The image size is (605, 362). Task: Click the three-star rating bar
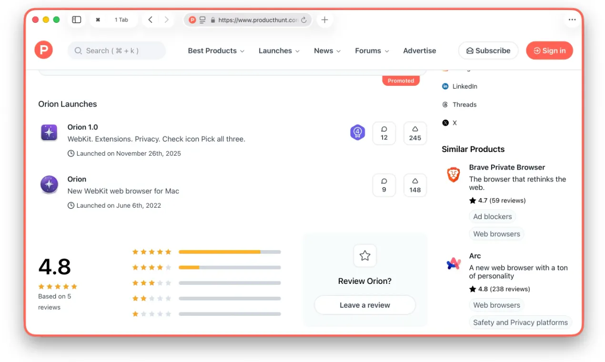pos(230,283)
